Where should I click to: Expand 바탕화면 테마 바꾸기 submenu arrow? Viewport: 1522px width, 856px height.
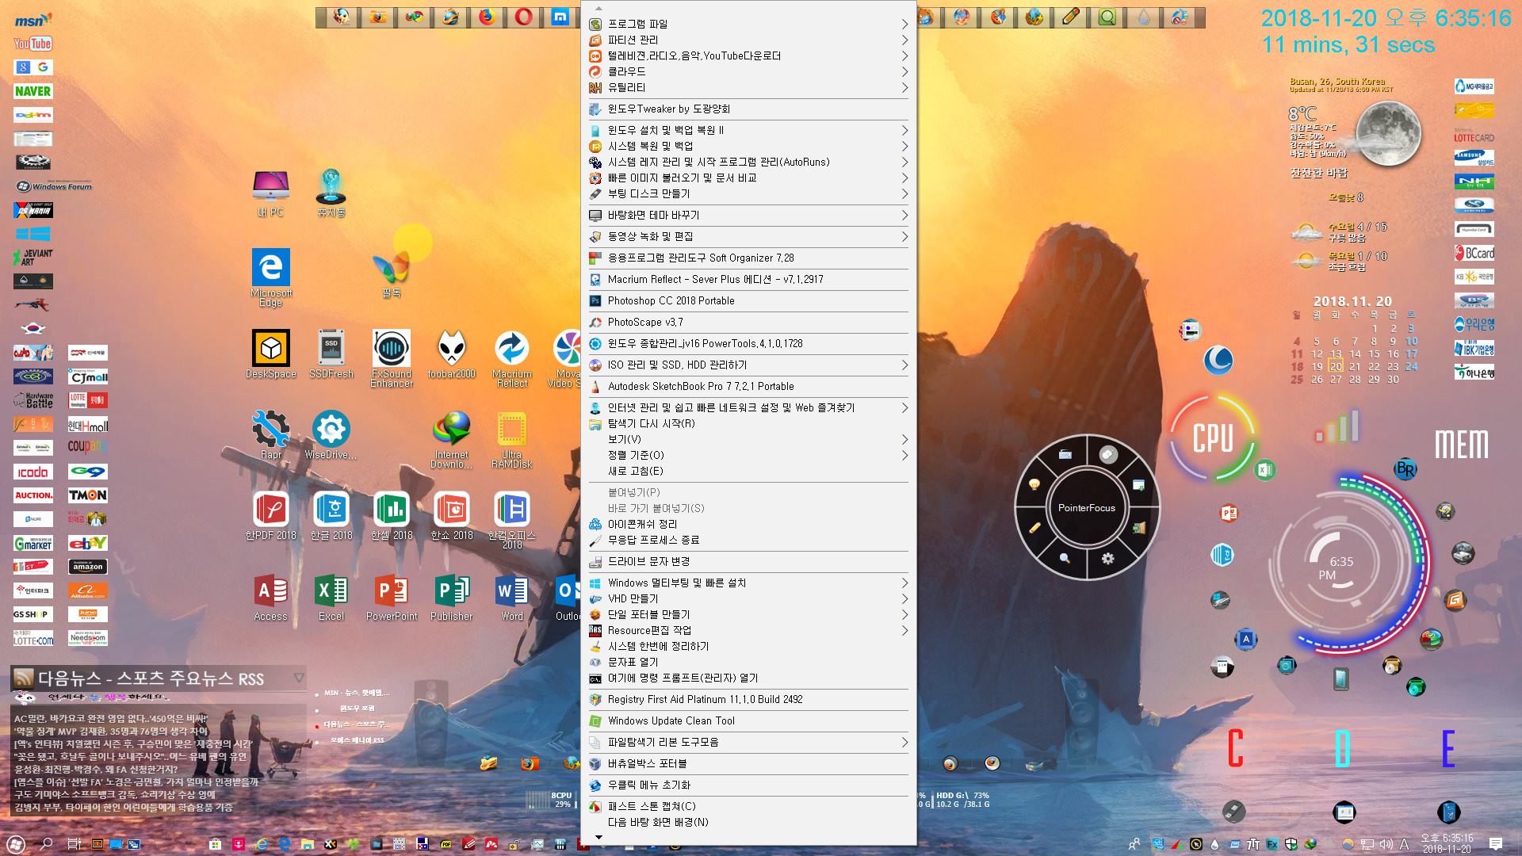click(904, 215)
